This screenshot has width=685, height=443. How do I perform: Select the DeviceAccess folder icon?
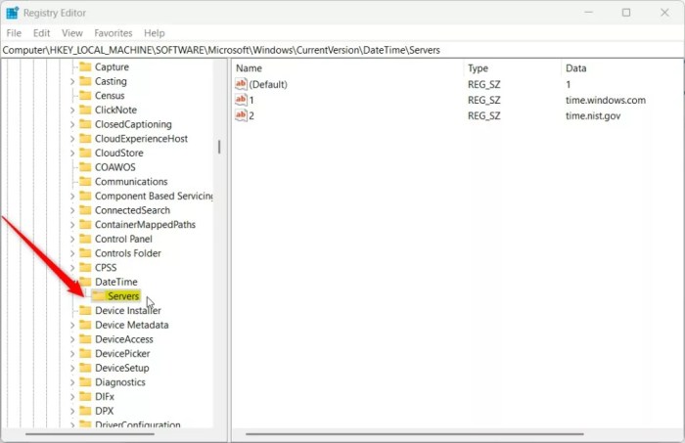coord(85,339)
